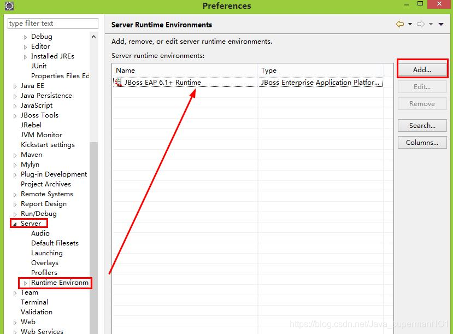This screenshot has height=334, width=453.
Task: Click the tree scrollbar up arrow
Action: [x=93, y=37]
